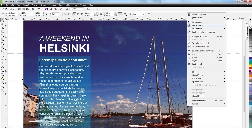
Task: Click the Undo arrow in the toolbar
Action: point(33,9)
